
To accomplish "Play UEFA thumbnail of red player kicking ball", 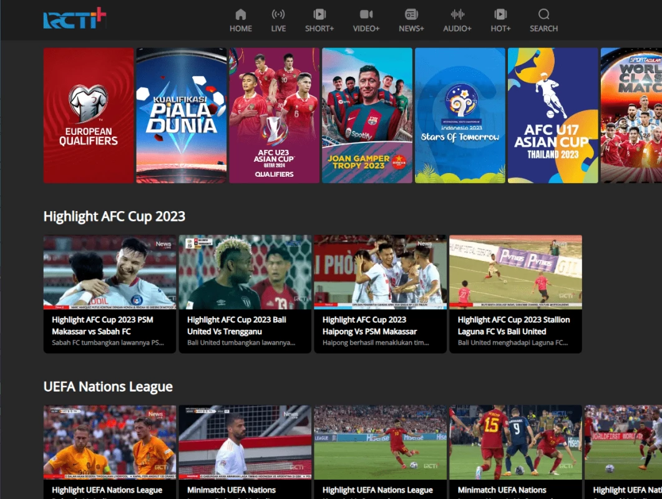I will (x=381, y=442).
